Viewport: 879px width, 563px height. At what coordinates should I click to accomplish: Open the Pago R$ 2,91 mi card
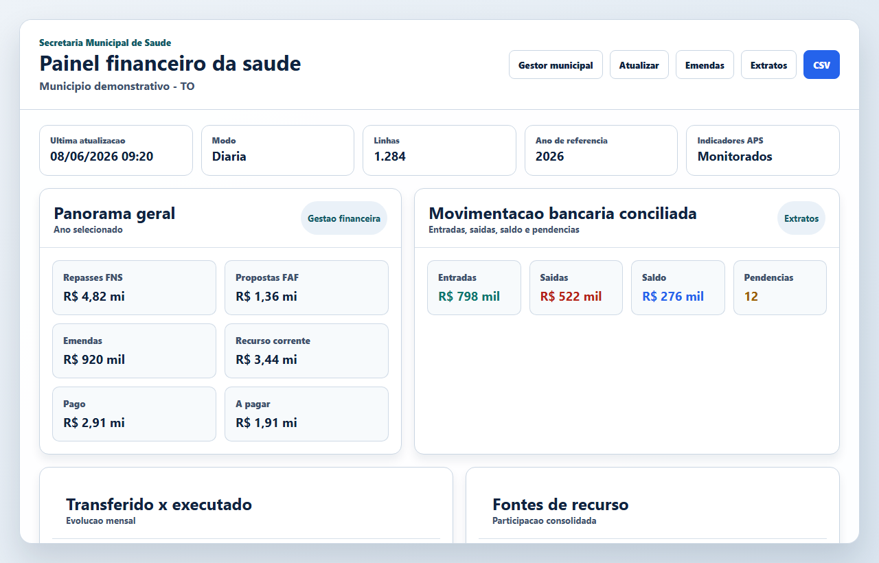click(x=134, y=414)
